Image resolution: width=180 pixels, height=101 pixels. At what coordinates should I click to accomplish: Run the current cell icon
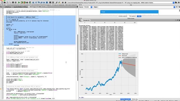point(22,3)
